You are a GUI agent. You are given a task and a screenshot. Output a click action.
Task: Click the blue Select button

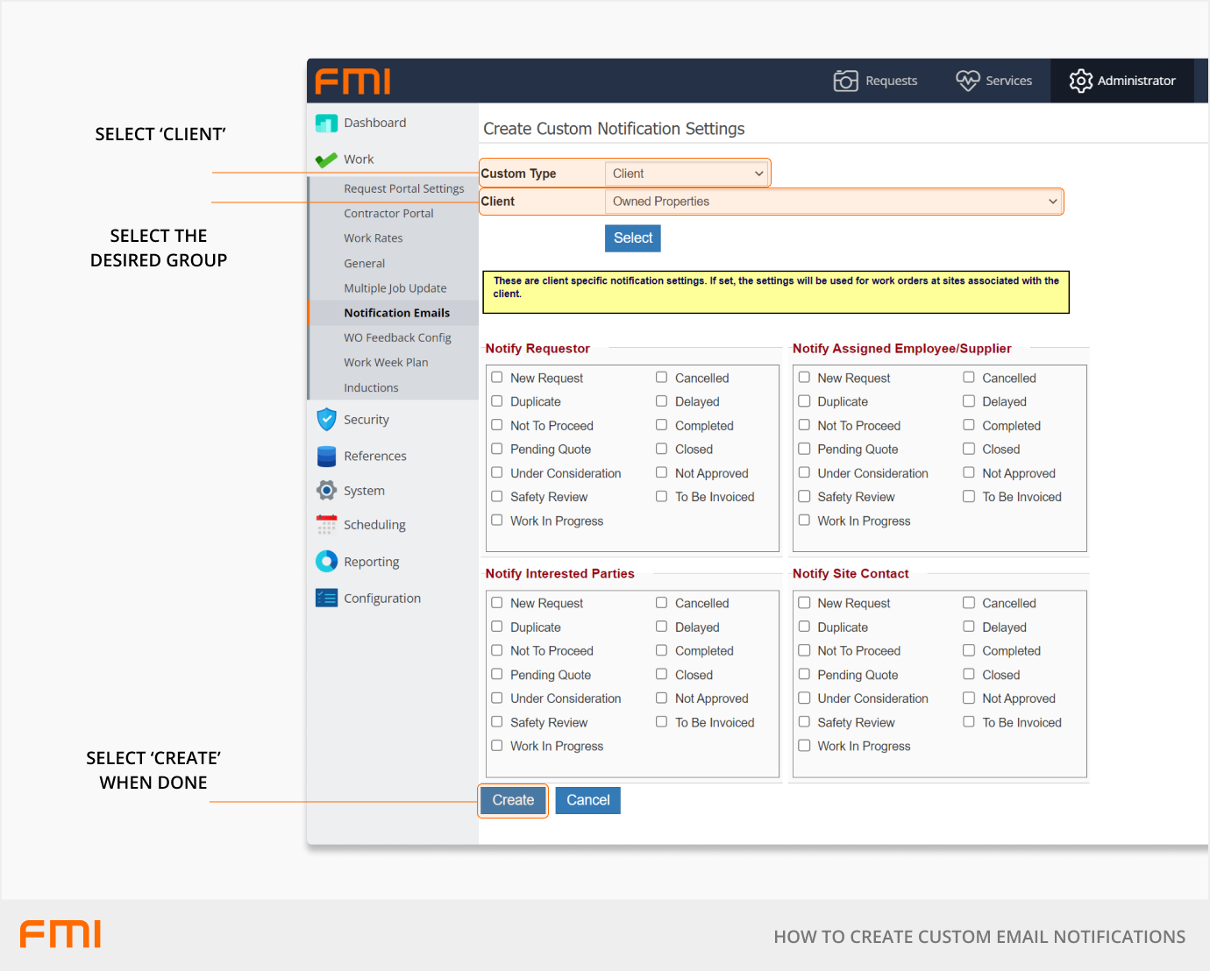pos(632,238)
